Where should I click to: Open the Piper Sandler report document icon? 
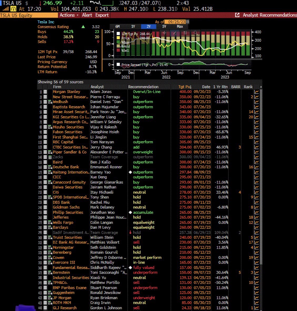point(50,152)
